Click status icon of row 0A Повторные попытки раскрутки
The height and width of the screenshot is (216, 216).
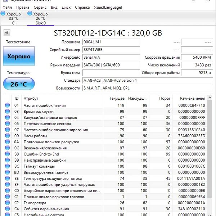8,142
